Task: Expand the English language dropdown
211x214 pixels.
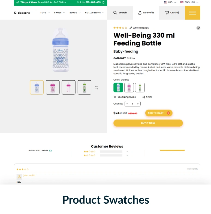Action: click(189, 2)
